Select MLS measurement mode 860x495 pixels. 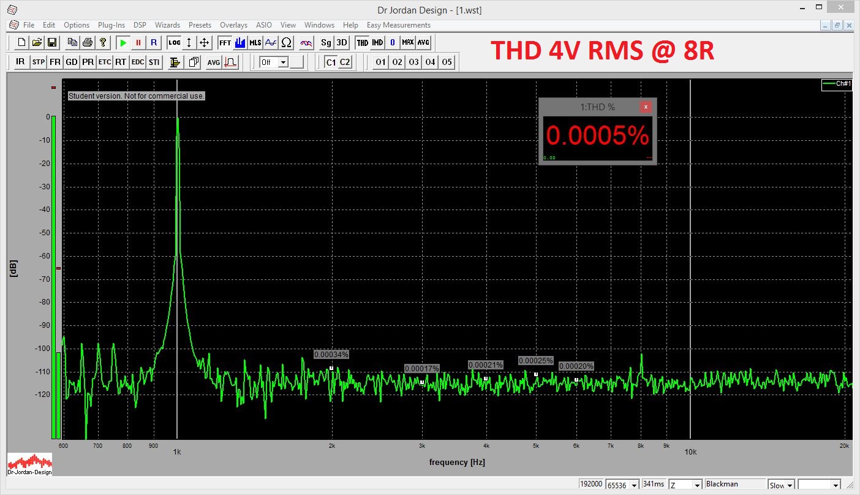[x=255, y=42]
